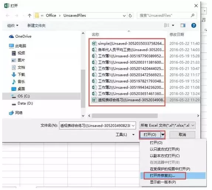Close the Open dialog
Screen dimensions: 212x190
pyautogui.click(x=196, y=6)
